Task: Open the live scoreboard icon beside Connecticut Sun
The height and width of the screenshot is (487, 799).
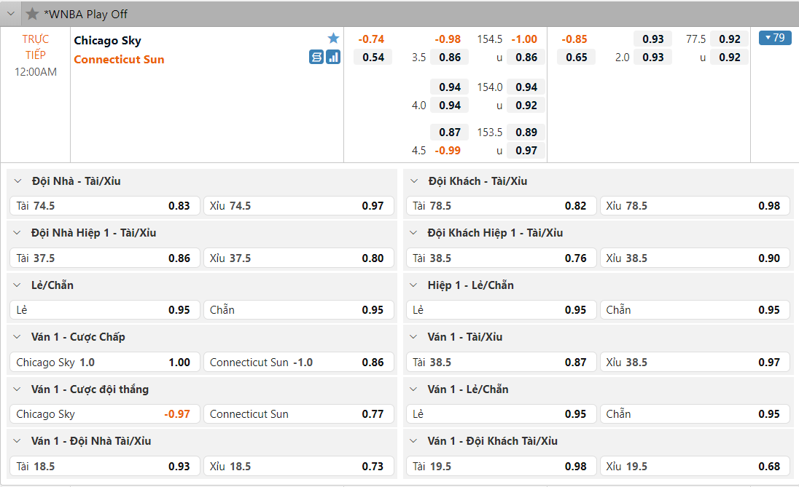Action: [x=316, y=57]
